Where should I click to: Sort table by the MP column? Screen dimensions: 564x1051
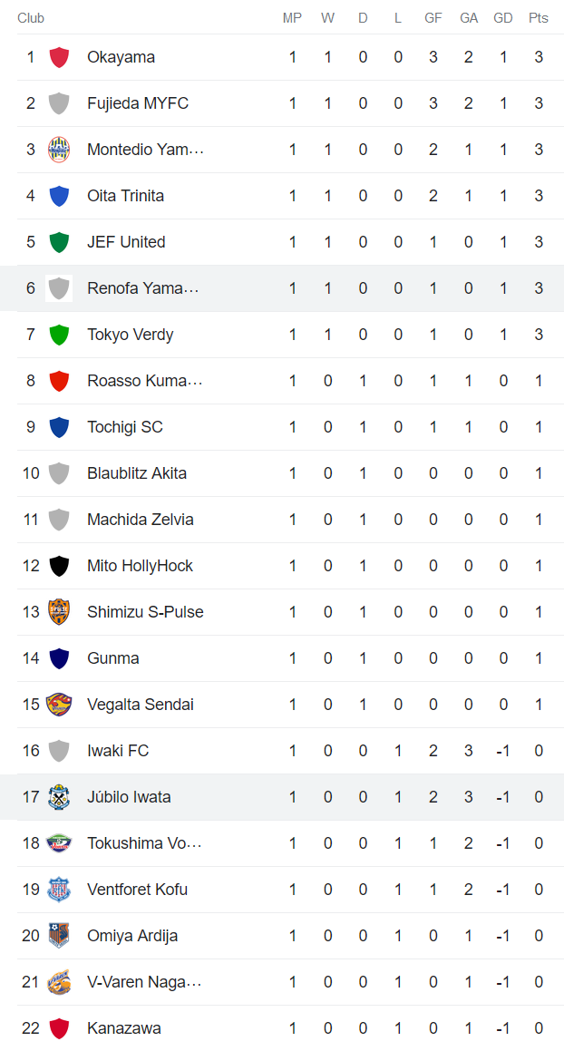click(292, 16)
